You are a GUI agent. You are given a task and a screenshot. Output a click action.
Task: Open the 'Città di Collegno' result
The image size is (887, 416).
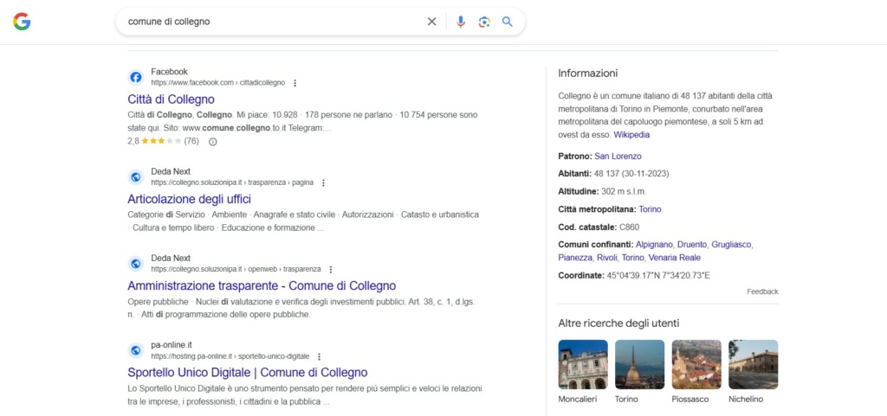click(x=171, y=99)
